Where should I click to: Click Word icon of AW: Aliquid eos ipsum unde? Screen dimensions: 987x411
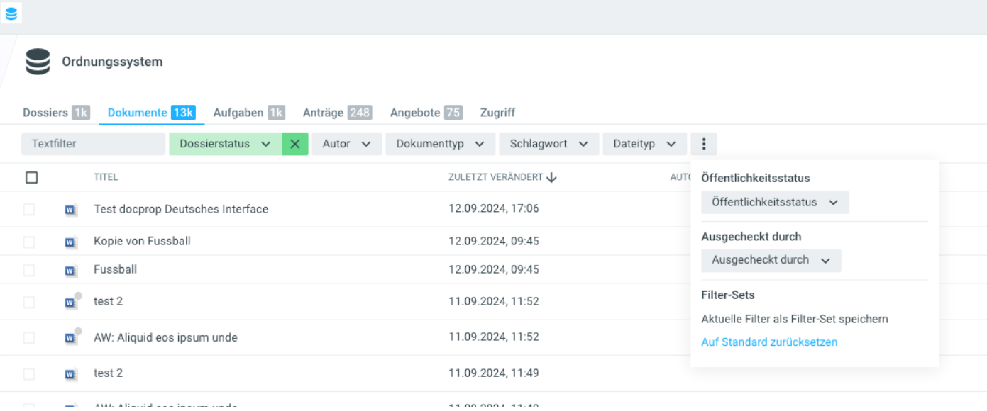[x=71, y=338]
